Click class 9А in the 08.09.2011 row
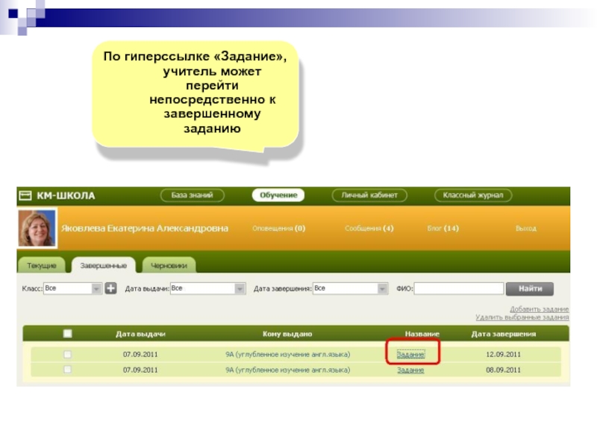 (287, 370)
